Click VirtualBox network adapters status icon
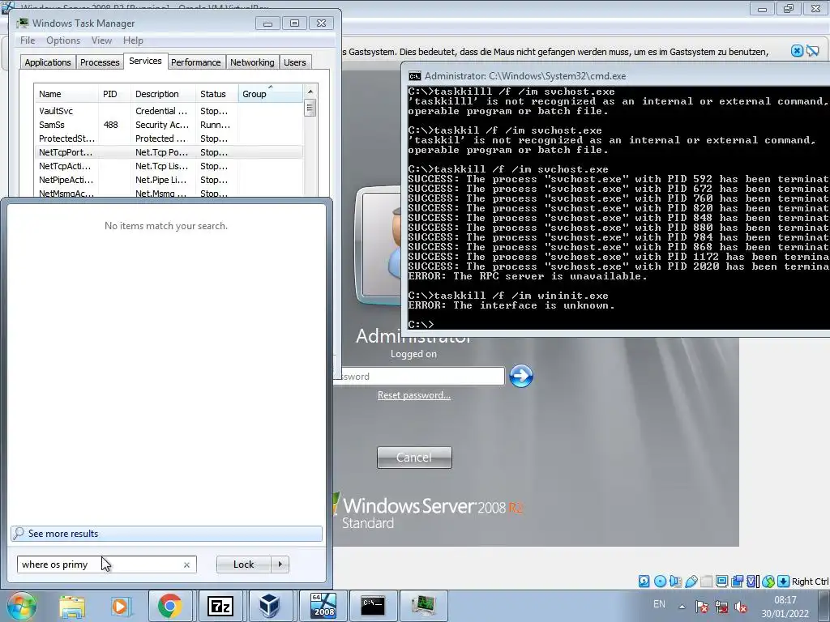 click(737, 582)
